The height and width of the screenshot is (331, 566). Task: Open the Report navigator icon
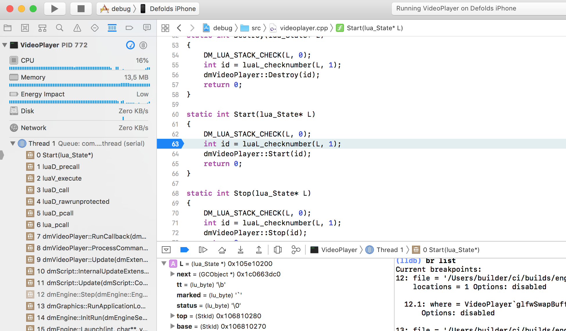[147, 28]
